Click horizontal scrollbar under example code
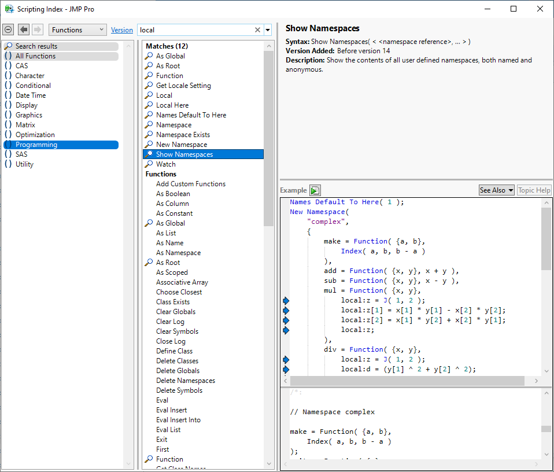The width and height of the screenshot is (554, 472). coord(407,381)
